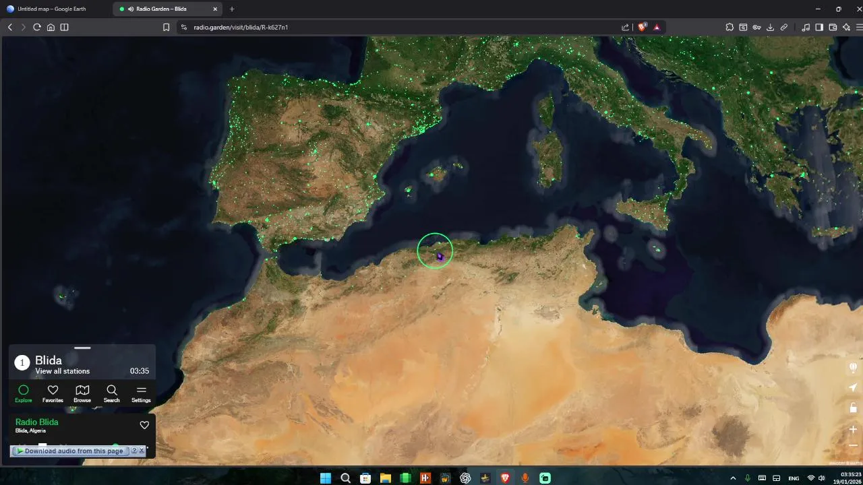863x485 pixels.
Task: Reload the Radio Garden page
Action: (37, 27)
